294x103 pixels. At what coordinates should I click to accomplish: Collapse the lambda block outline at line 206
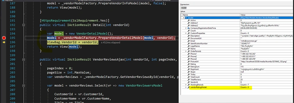click(24, 86)
